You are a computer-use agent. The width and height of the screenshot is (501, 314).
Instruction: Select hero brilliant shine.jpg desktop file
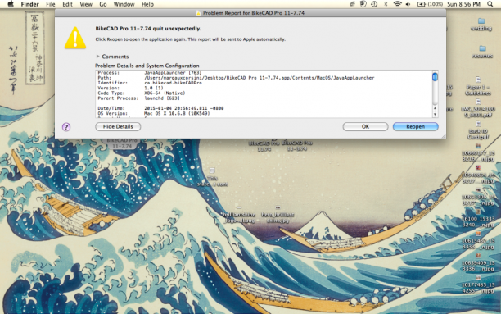tap(278, 215)
